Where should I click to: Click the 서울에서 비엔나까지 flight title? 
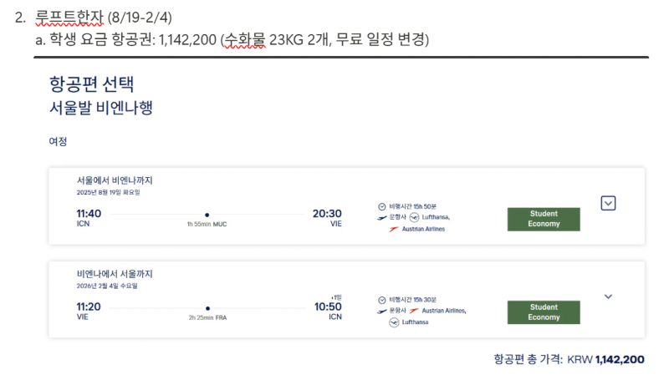point(115,180)
